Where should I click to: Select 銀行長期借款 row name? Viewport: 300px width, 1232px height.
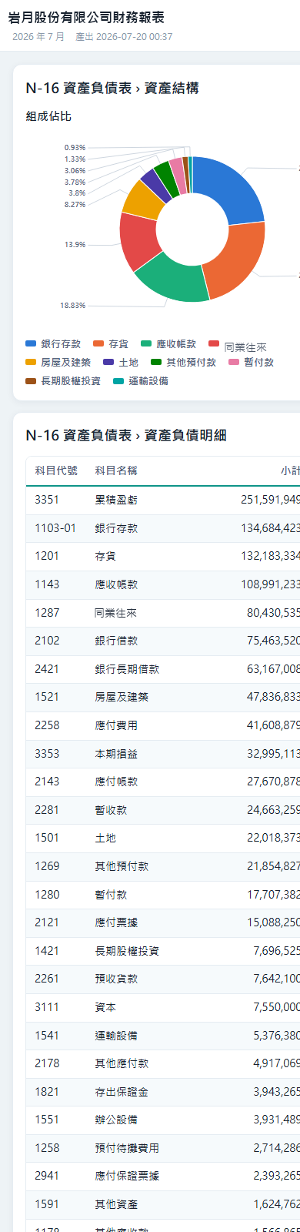tap(127, 669)
